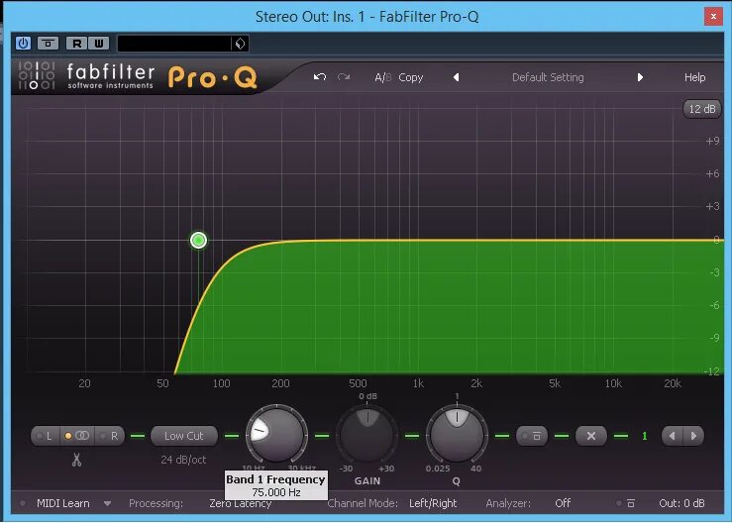Select next band arrow
The width and height of the screenshot is (732, 523).
tap(693, 436)
